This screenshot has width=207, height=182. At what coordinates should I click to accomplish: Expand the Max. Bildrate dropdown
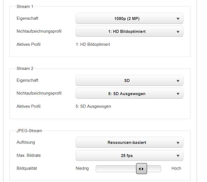click(x=129, y=156)
